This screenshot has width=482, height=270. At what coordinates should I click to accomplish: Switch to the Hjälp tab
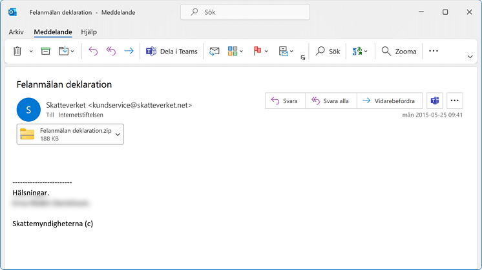pos(89,32)
